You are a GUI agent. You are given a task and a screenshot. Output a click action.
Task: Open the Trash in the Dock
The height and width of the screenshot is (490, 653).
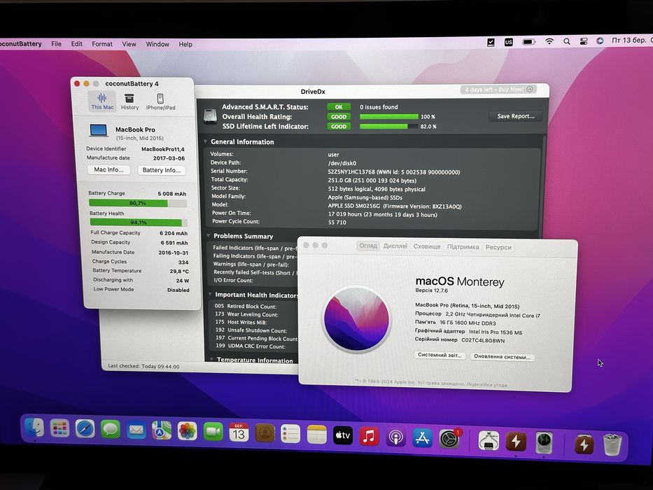612,445
